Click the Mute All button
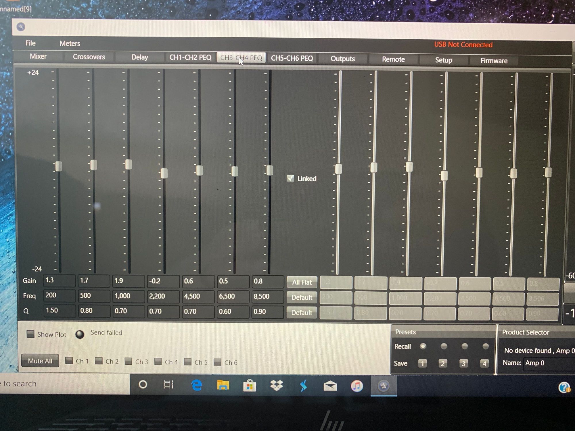The height and width of the screenshot is (431, 575). pos(40,361)
